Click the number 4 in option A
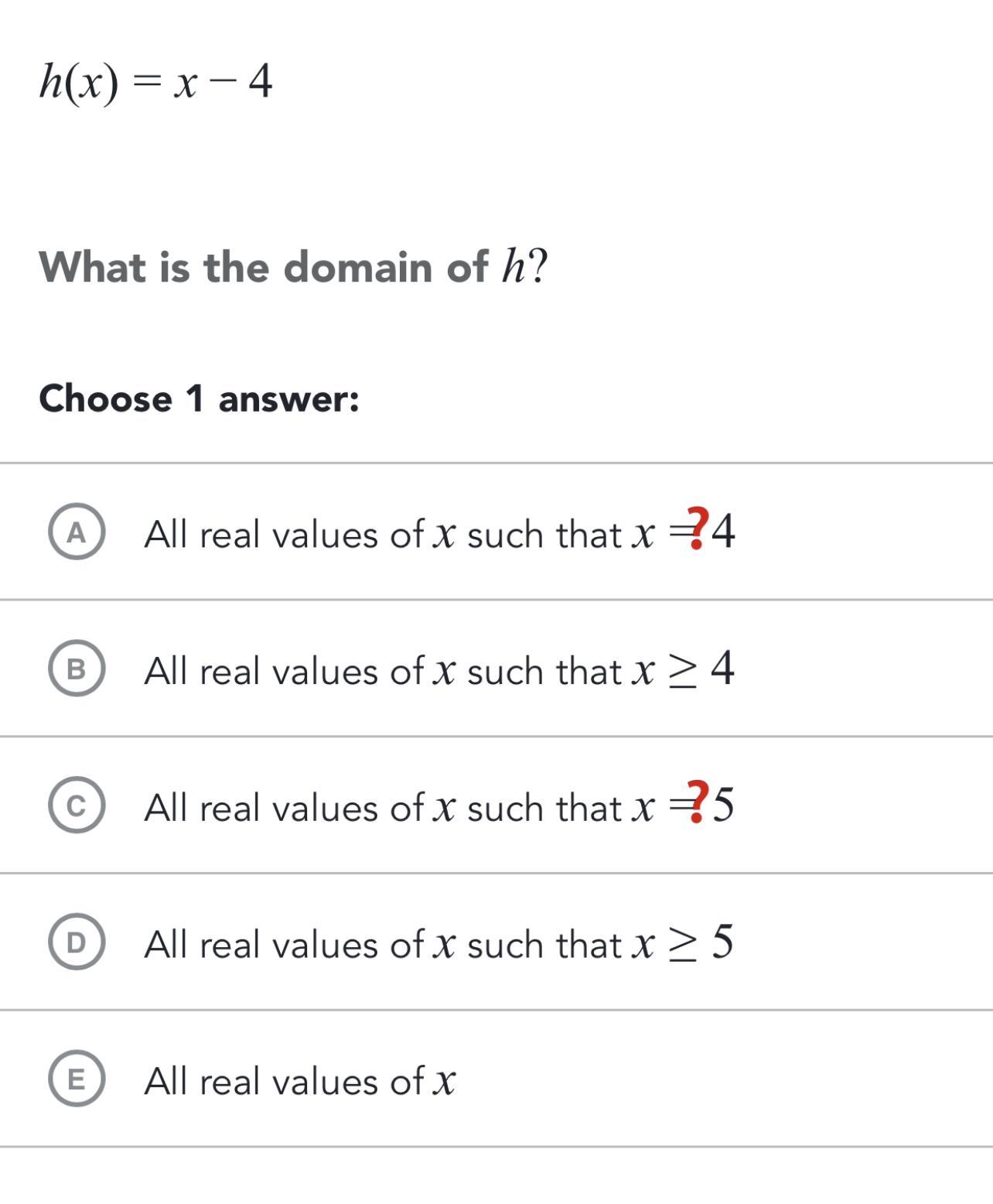This screenshot has width=993, height=1204. pyautogui.click(x=723, y=532)
